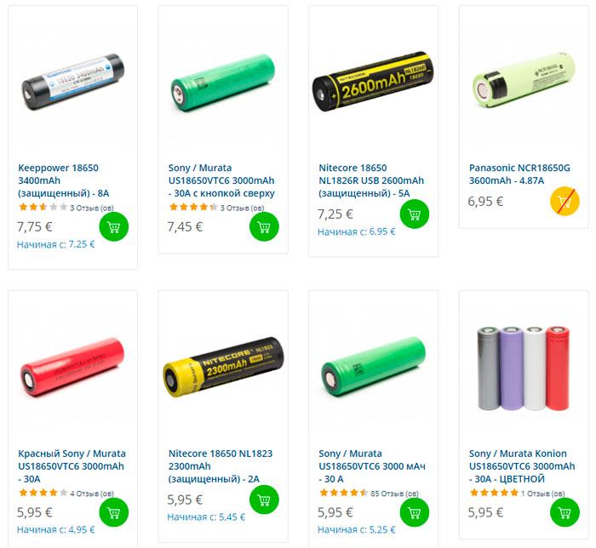Add Keeppower 18650 3400mAh to cart

pos(113,226)
